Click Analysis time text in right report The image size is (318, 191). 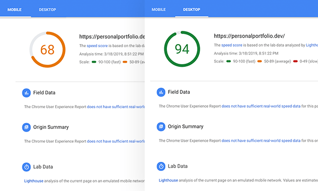(x=246, y=54)
